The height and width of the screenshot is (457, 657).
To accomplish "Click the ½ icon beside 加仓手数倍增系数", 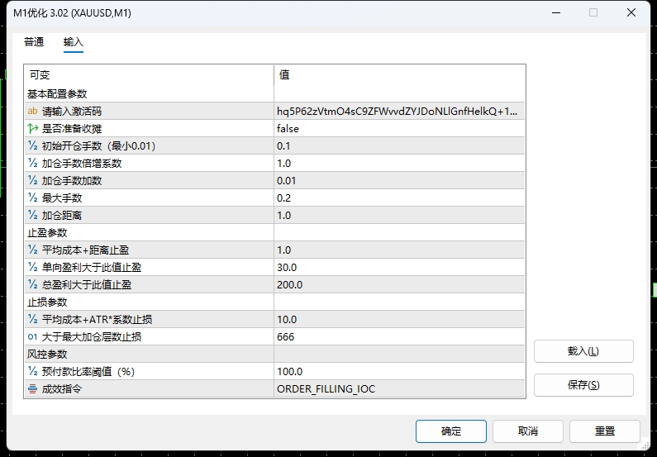I will 33,164.
